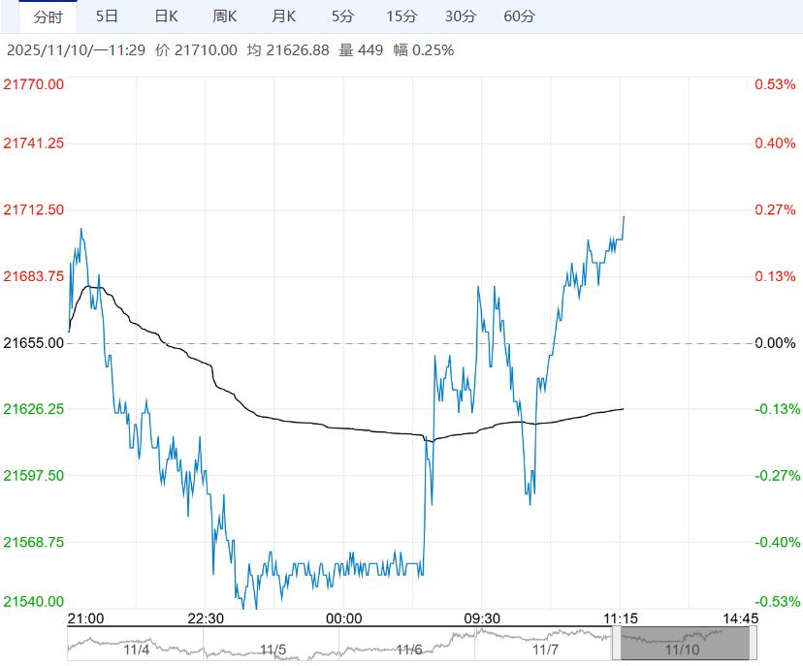Click the black average price line's end

pyautogui.click(x=623, y=408)
